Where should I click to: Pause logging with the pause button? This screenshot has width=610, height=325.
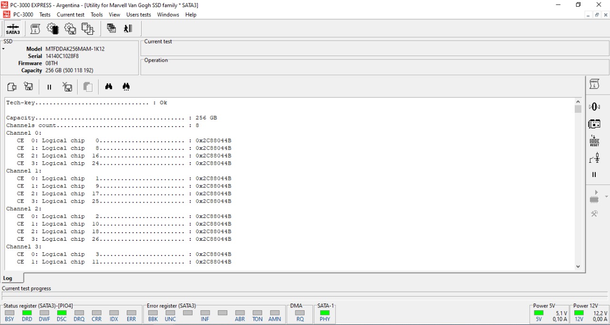[49, 87]
